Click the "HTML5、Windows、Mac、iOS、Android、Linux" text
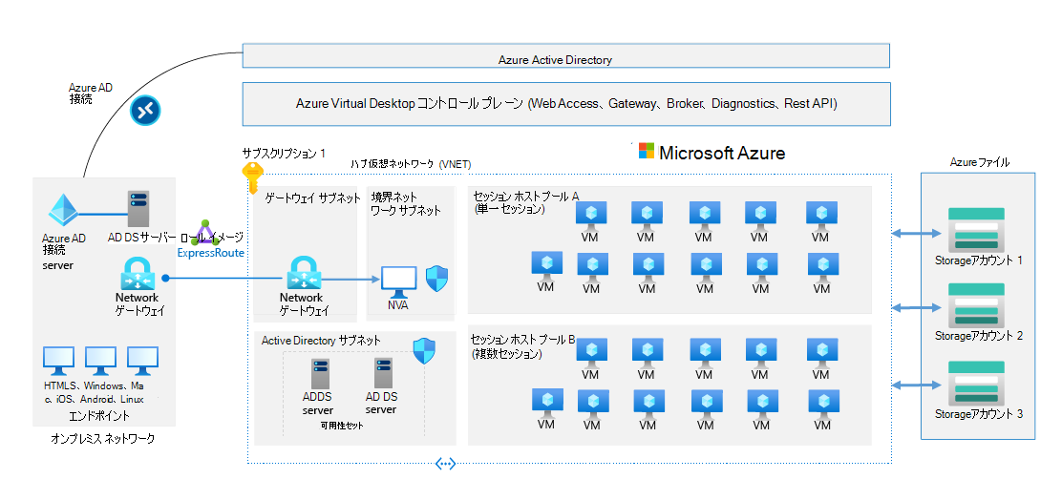The image size is (1062, 500). pyautogui.click(x=94, y=392)
